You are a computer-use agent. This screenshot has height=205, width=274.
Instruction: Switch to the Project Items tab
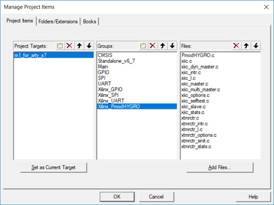(x=20, y=21)
